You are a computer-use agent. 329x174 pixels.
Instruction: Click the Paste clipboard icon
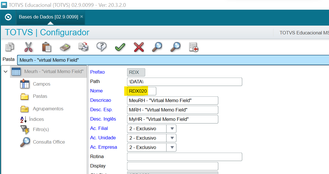point(47,47)
